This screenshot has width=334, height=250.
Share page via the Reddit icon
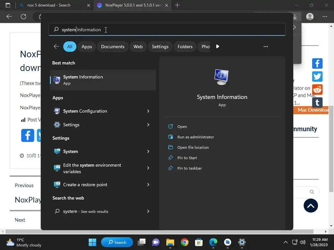coord(317,90)
